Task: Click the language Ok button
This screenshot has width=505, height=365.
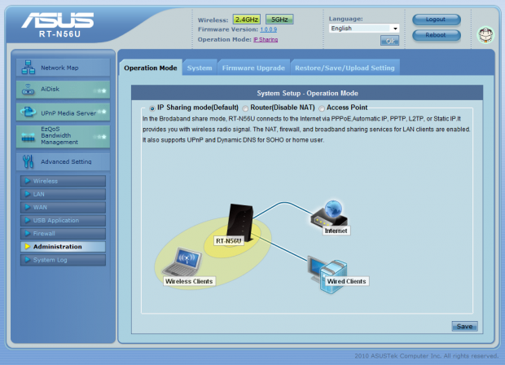Action: 389,41
